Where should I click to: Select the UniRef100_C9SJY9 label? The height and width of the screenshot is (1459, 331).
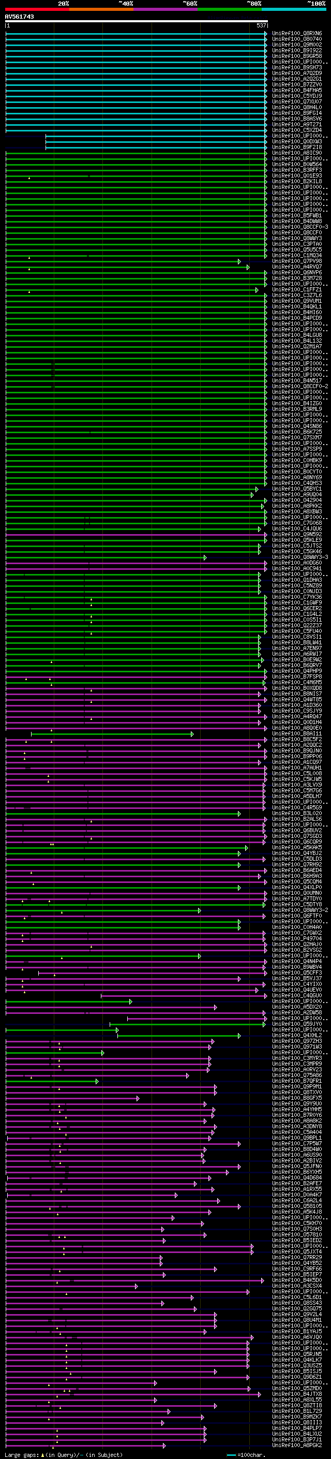coord(297,711)
